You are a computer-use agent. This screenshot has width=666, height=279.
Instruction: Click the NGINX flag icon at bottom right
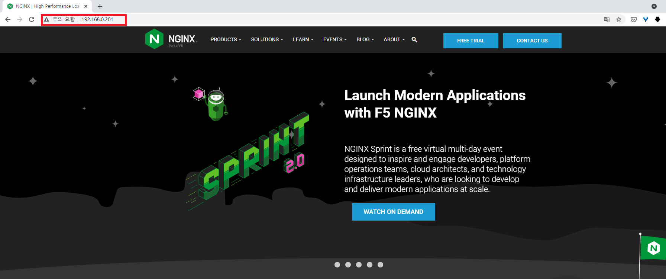click(653, 248)
